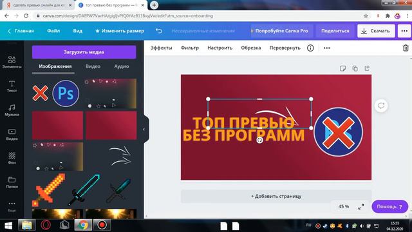Viewport: 412px width, 232px height.
Task: Add new page icon above canvas
Action: [x=367, y=68]
